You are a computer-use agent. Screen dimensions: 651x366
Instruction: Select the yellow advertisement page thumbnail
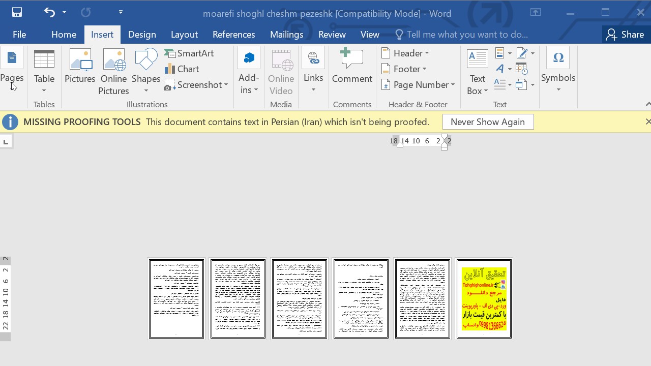484,298
